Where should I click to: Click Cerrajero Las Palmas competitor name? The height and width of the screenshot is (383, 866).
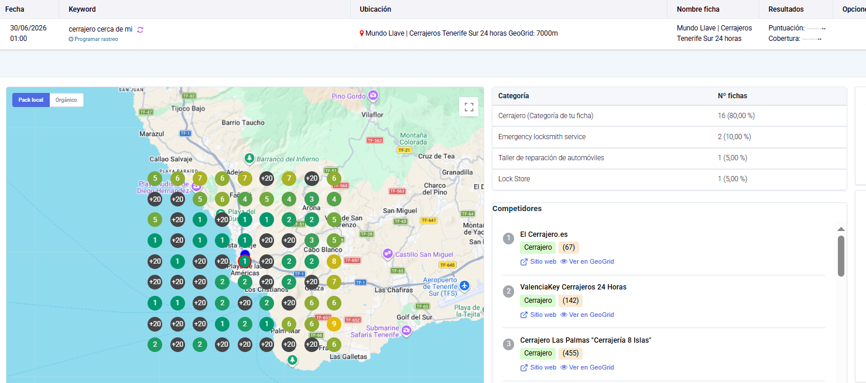(586, 340)
